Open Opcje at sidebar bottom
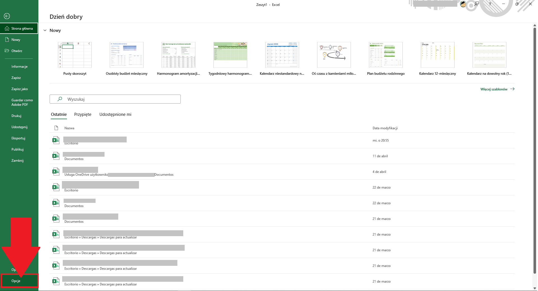 [19, 281]
